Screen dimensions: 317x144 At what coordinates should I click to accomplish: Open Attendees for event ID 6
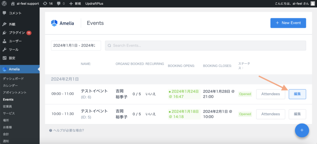pyautogui.click(x=271, y=94)
